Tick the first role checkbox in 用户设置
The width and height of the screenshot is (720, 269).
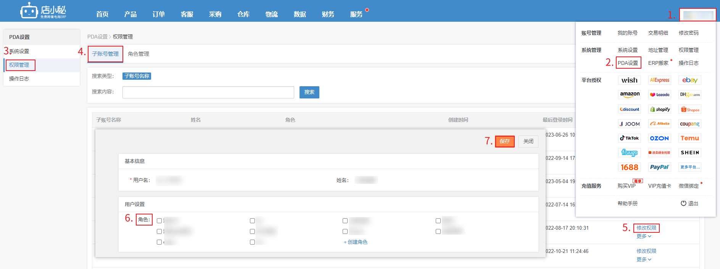click(x=159, y=221)
